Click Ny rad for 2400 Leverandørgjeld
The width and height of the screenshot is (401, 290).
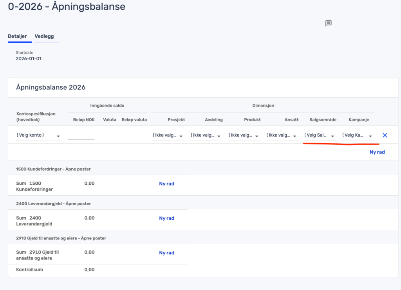click(x=166, y=218)
